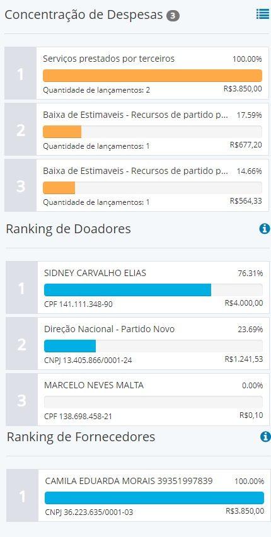Click blue 23.69% bar for Partido Novo
This screenshot has width=271, height=537.
(70, 346)
